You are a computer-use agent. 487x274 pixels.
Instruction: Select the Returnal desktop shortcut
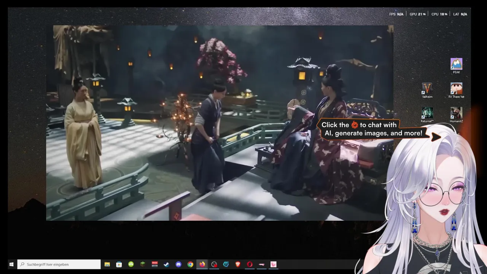tap(427, 115)
